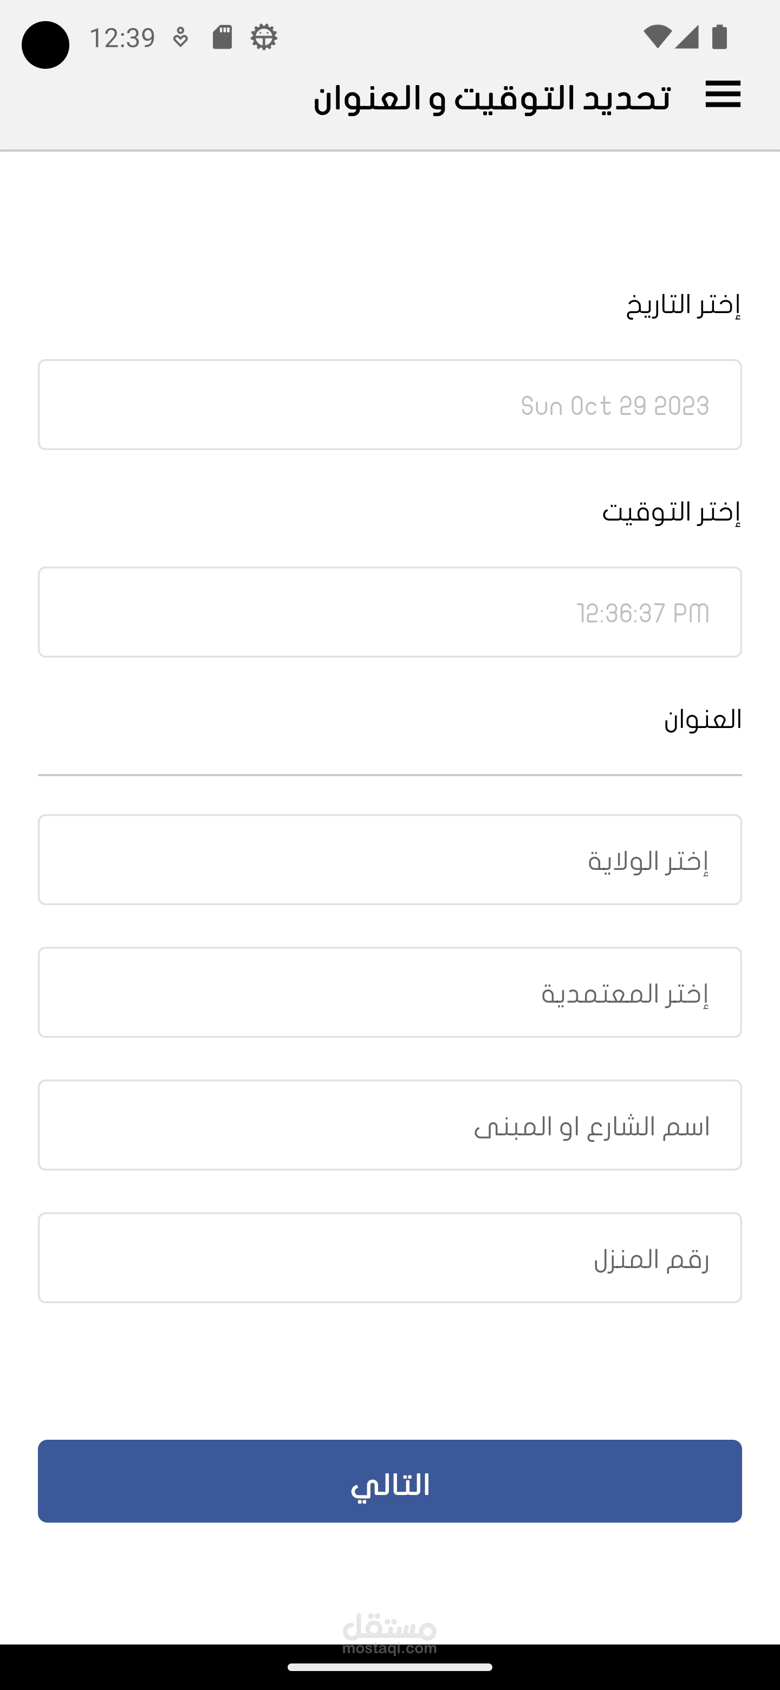The width and height of the screenshot is (780, 1690).
Task: Tap the bottom home gesture bar
Action: pos(389,1667)
